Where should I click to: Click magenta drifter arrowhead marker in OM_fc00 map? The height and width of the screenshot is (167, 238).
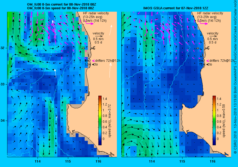[93, 61]
